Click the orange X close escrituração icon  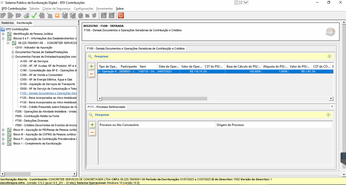point(57,15)
